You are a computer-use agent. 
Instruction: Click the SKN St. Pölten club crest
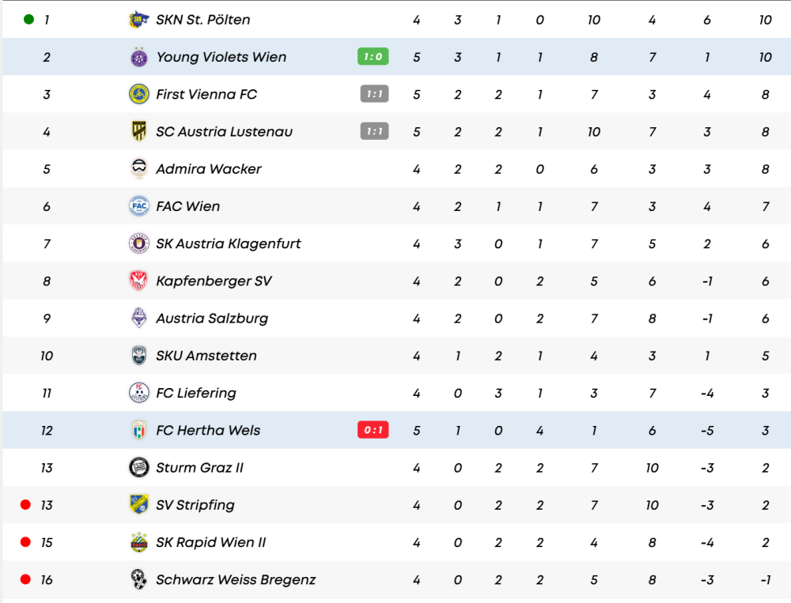[x=139, y=20]
